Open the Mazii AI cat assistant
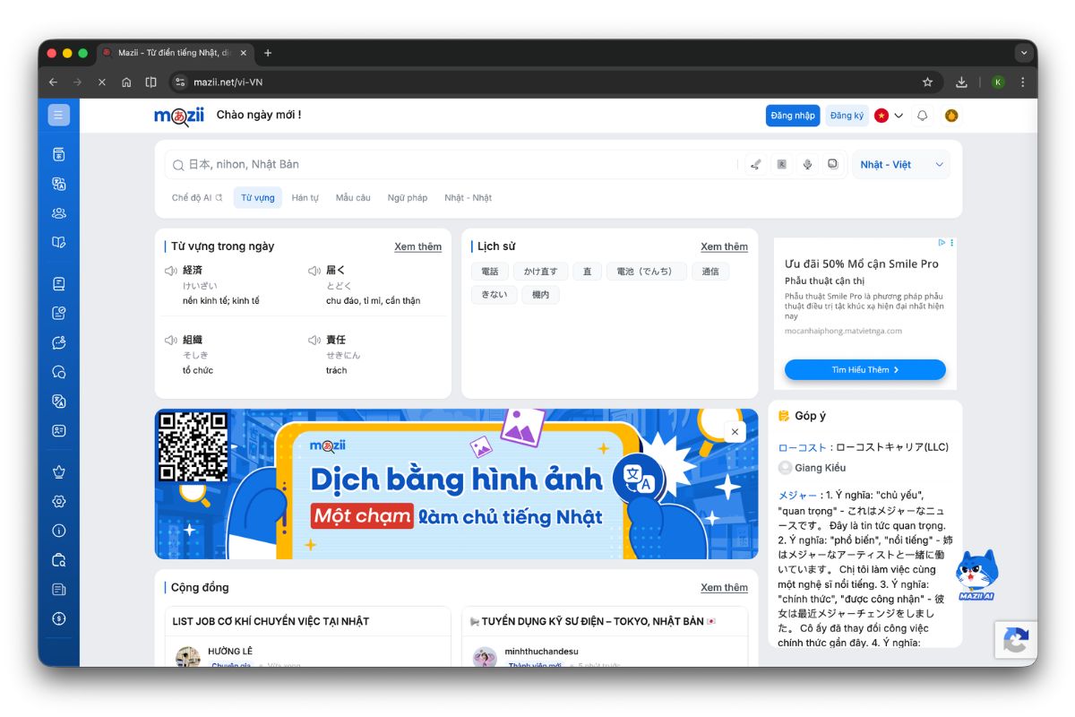1075x717 pixels. tap(976, 574)
